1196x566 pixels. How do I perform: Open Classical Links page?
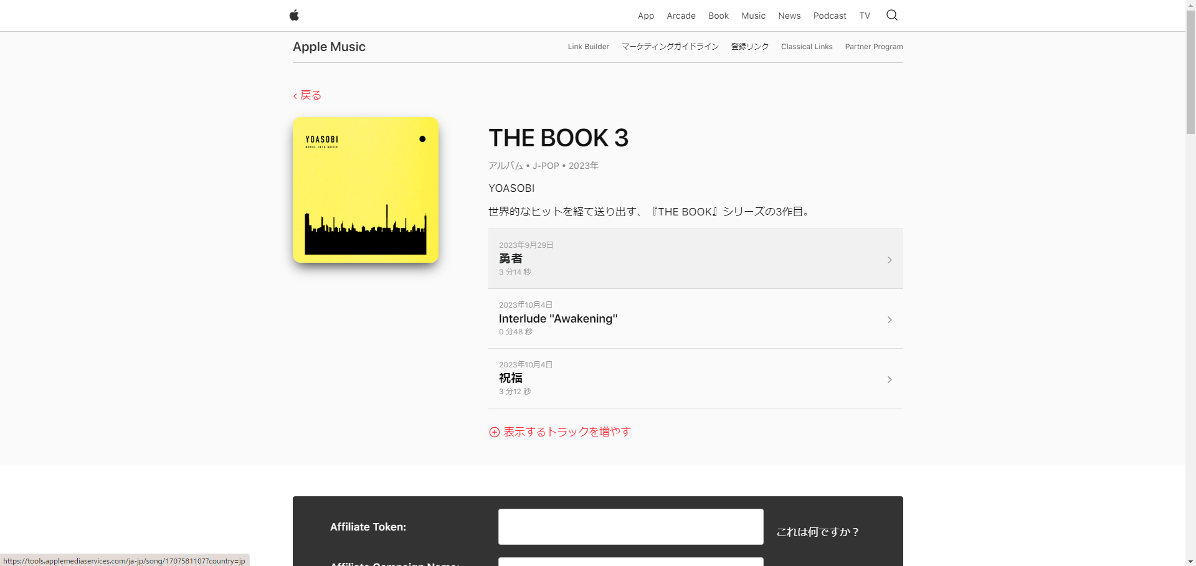click(807, 47)
